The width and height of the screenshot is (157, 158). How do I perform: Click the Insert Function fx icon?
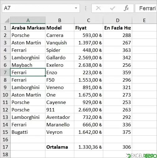pyautogui.click(x=126, y=8)
